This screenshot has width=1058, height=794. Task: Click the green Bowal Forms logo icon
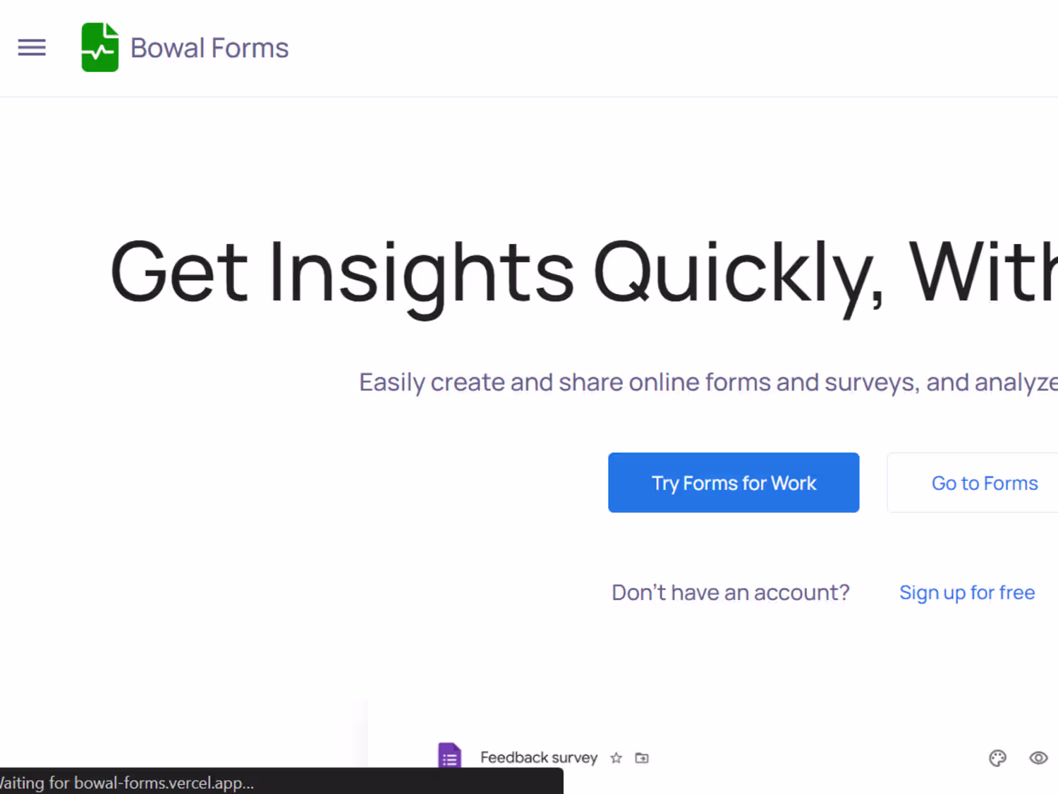99,47
